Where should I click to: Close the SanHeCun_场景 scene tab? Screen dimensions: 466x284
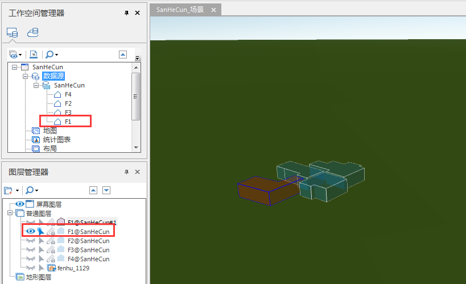(x=213, y=10)
